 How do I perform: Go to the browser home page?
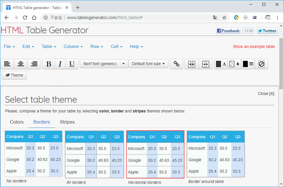tap(34, 17)
